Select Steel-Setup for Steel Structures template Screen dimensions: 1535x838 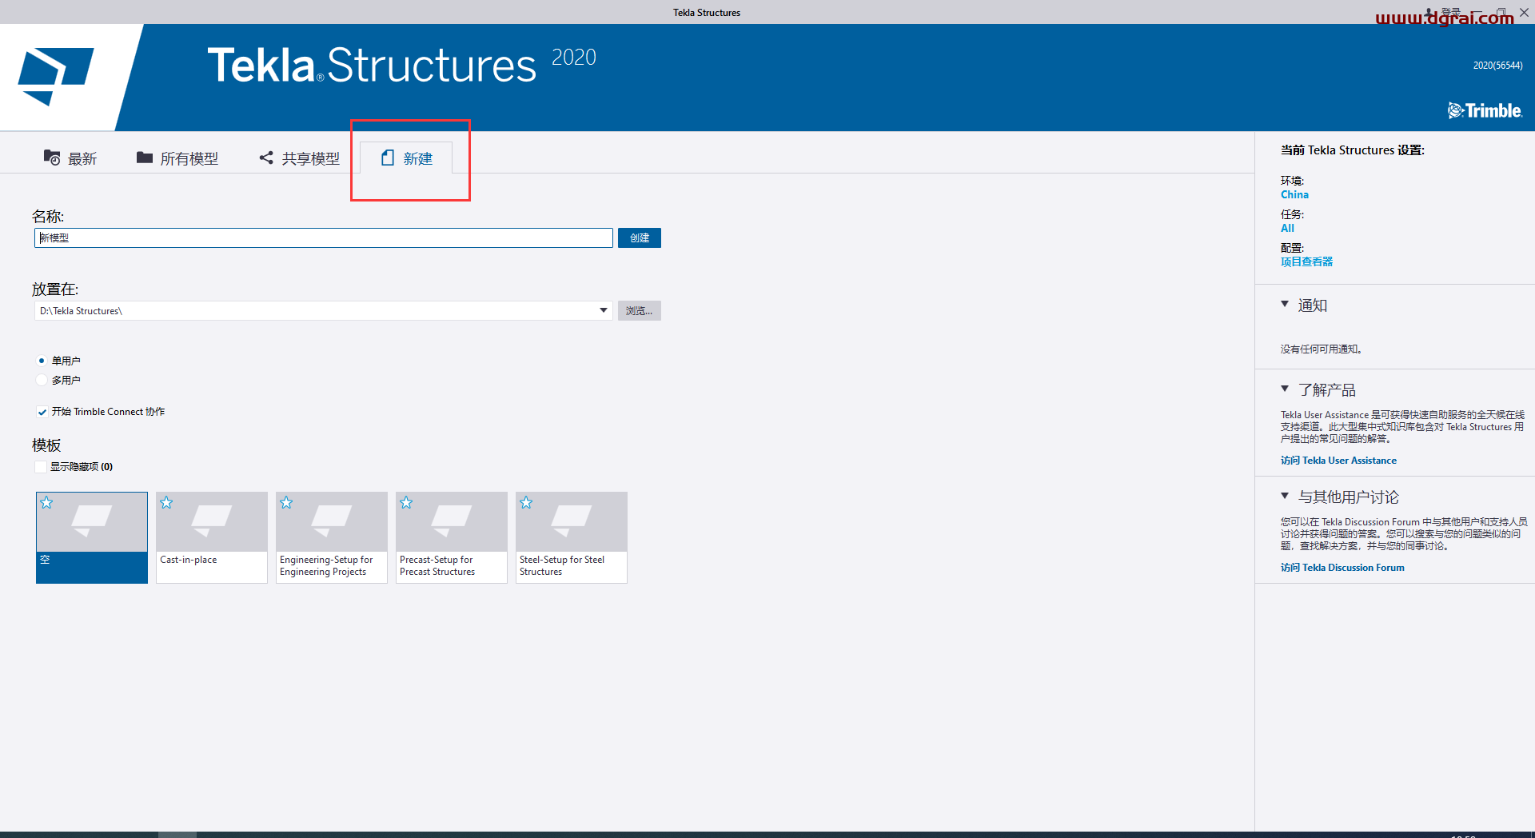(x=572, y=537)
